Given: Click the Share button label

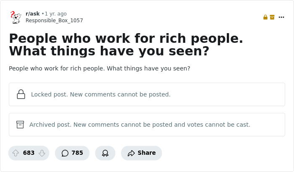Looking at the screenshot, I should tap(147, 153).
